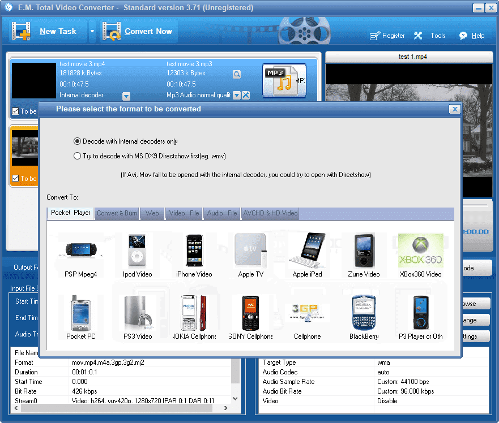Viewport: 499px width, 423px height.
Task: Open the Tools menu icon
Action: point(418,36)
